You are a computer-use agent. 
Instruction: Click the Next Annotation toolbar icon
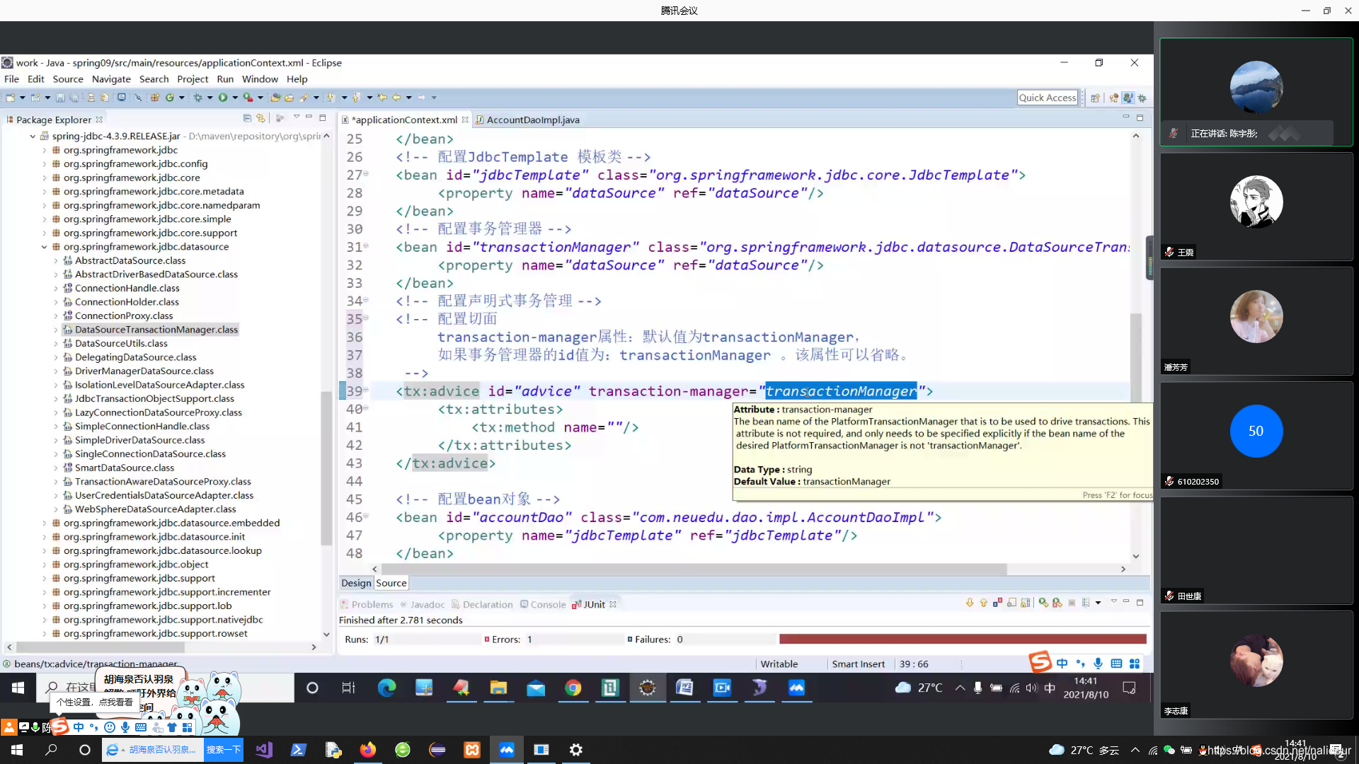click(x=331, y=98)
